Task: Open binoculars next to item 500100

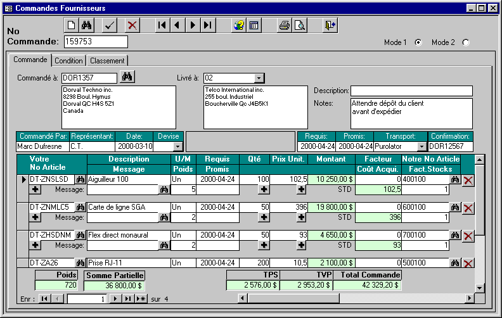Action: pyautogui.click(x=455, y=263)
